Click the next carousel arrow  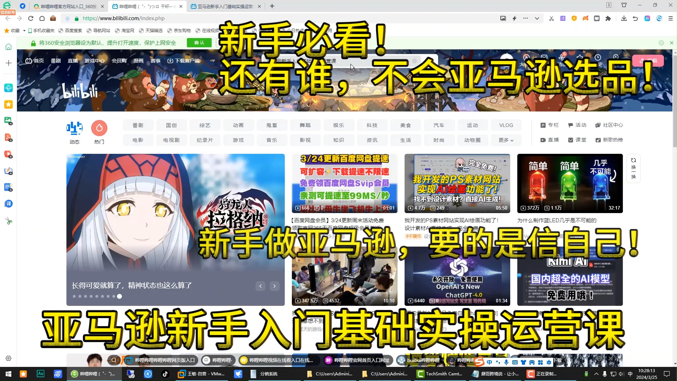pos(275,286)
